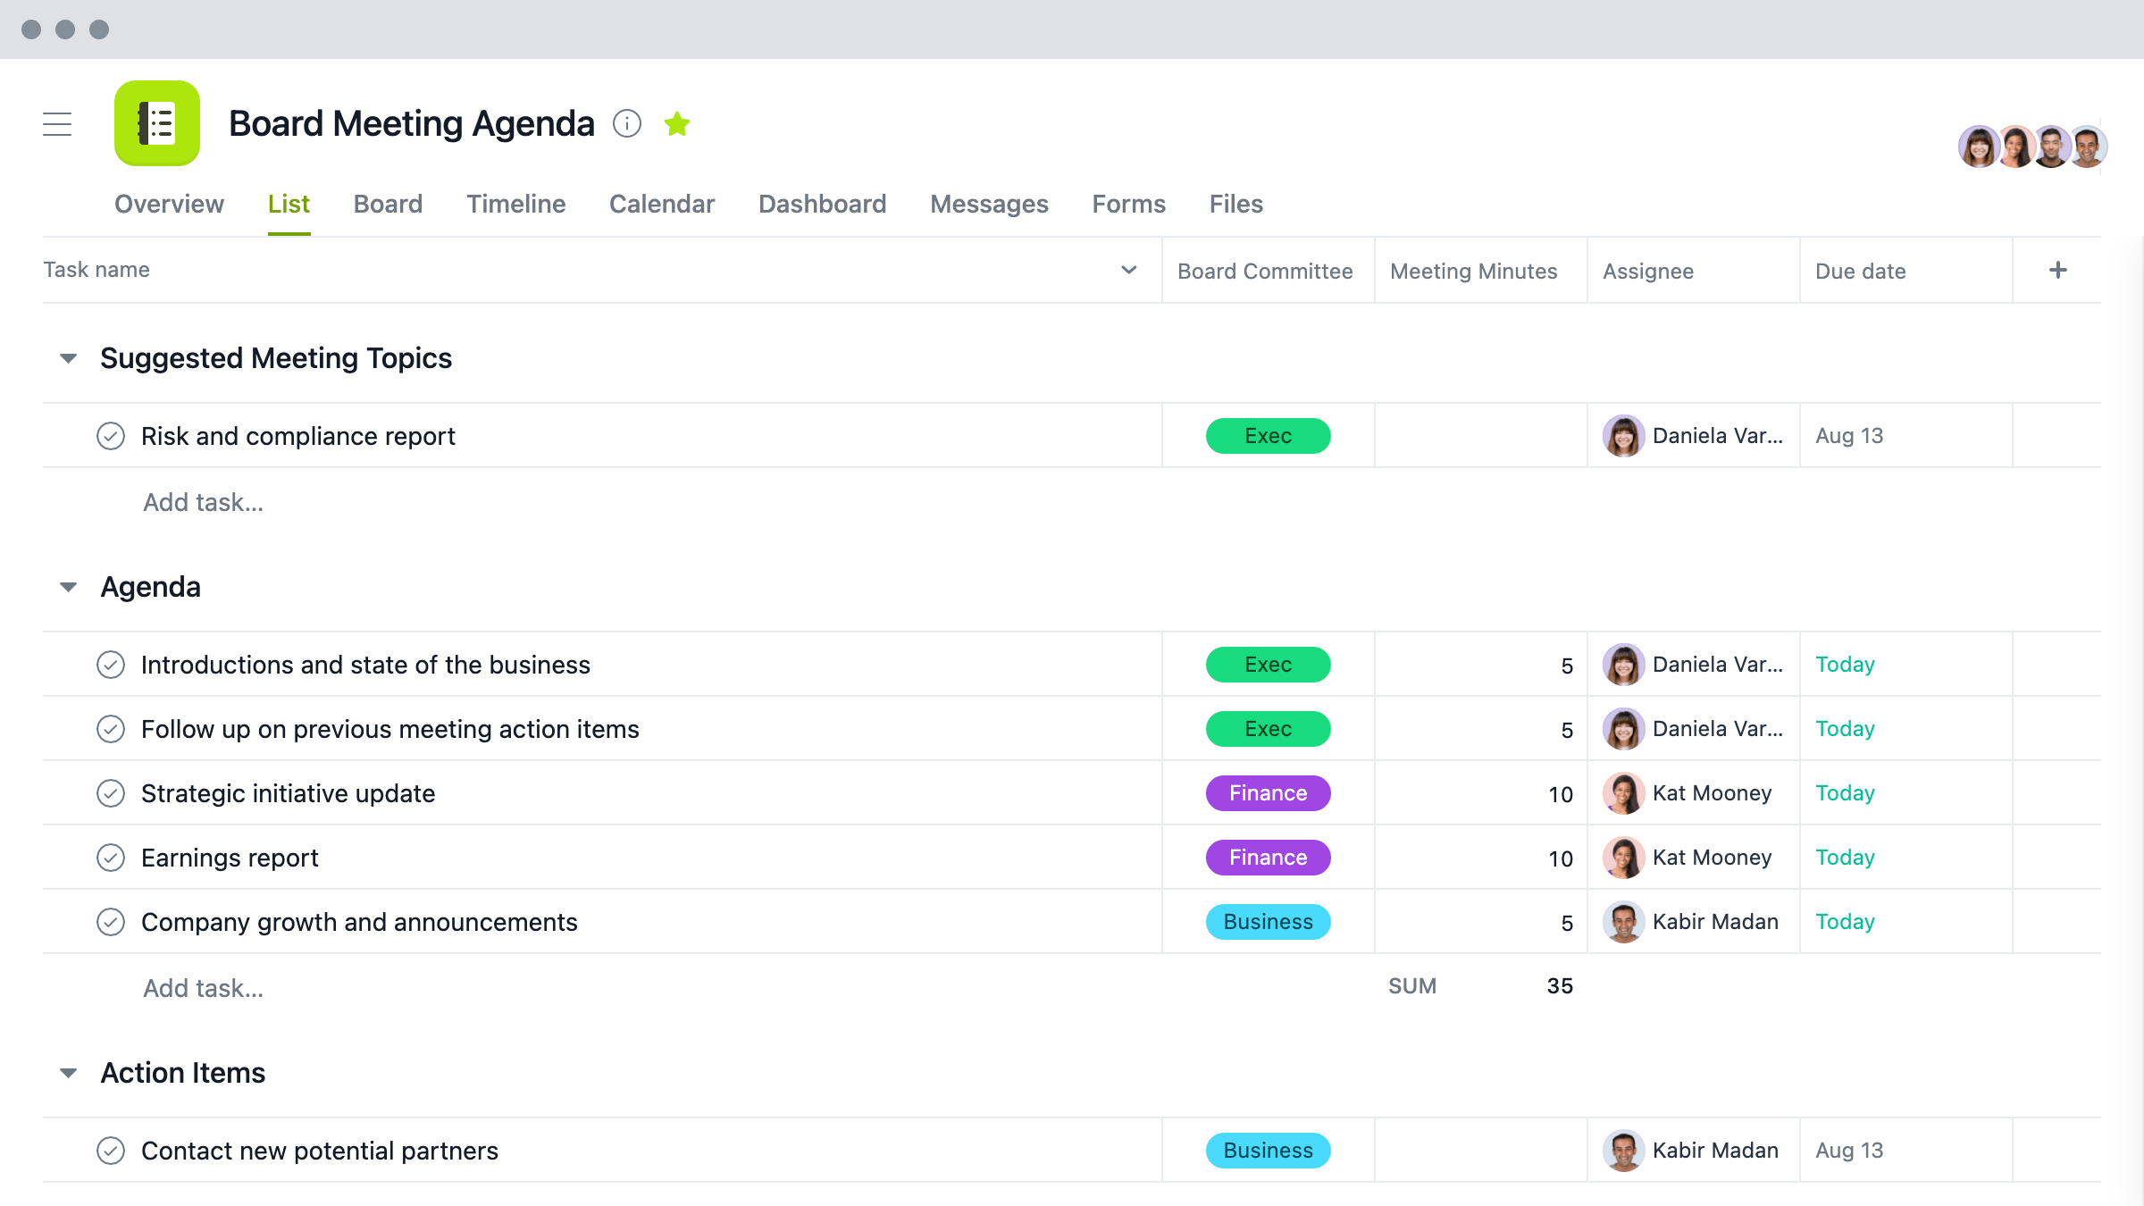Click the hamburger menu icon
Viewport: 2144px width, 1206px height.
click(x=56, y=123)
